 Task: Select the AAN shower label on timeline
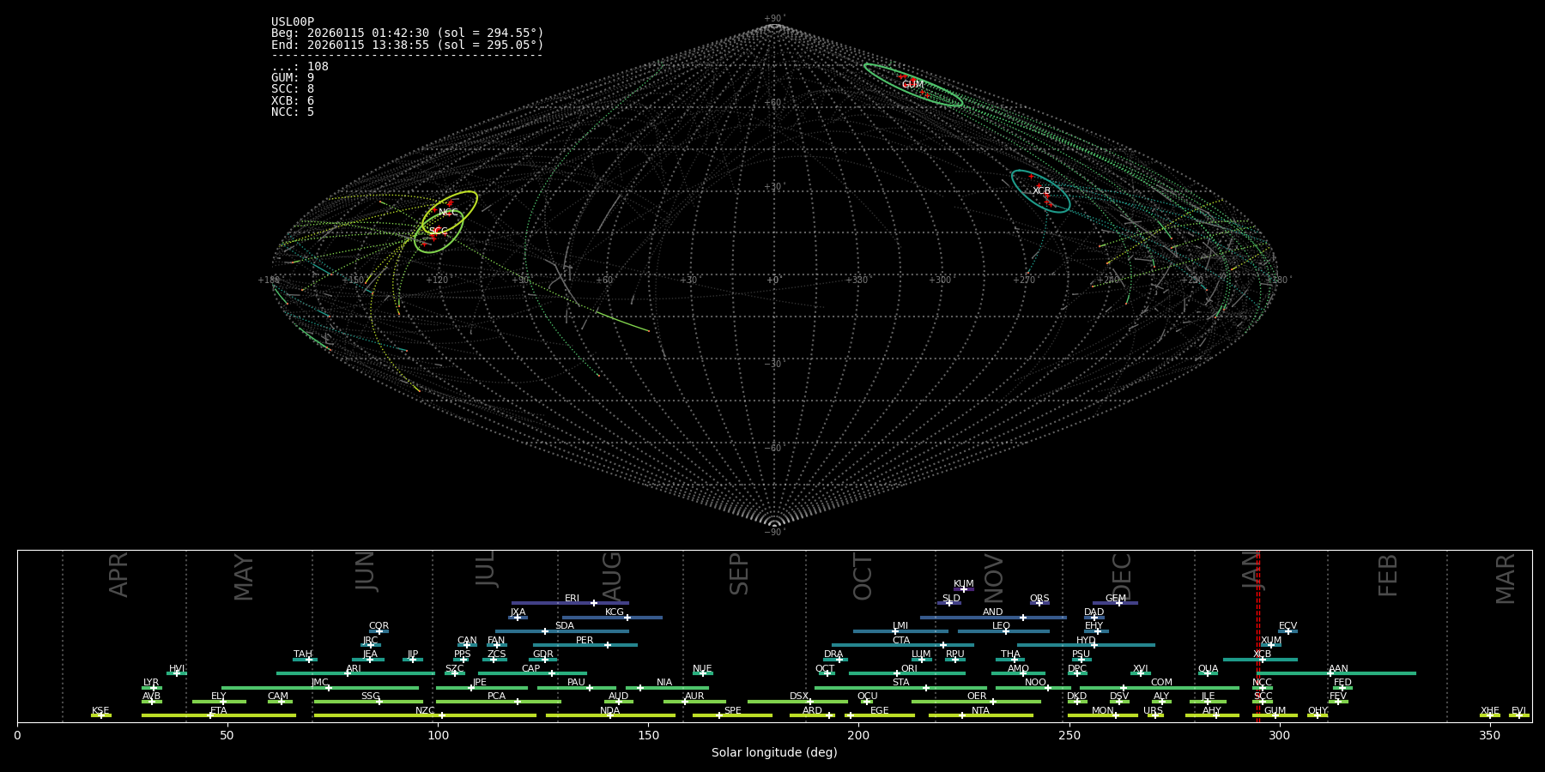point(1338,669)
